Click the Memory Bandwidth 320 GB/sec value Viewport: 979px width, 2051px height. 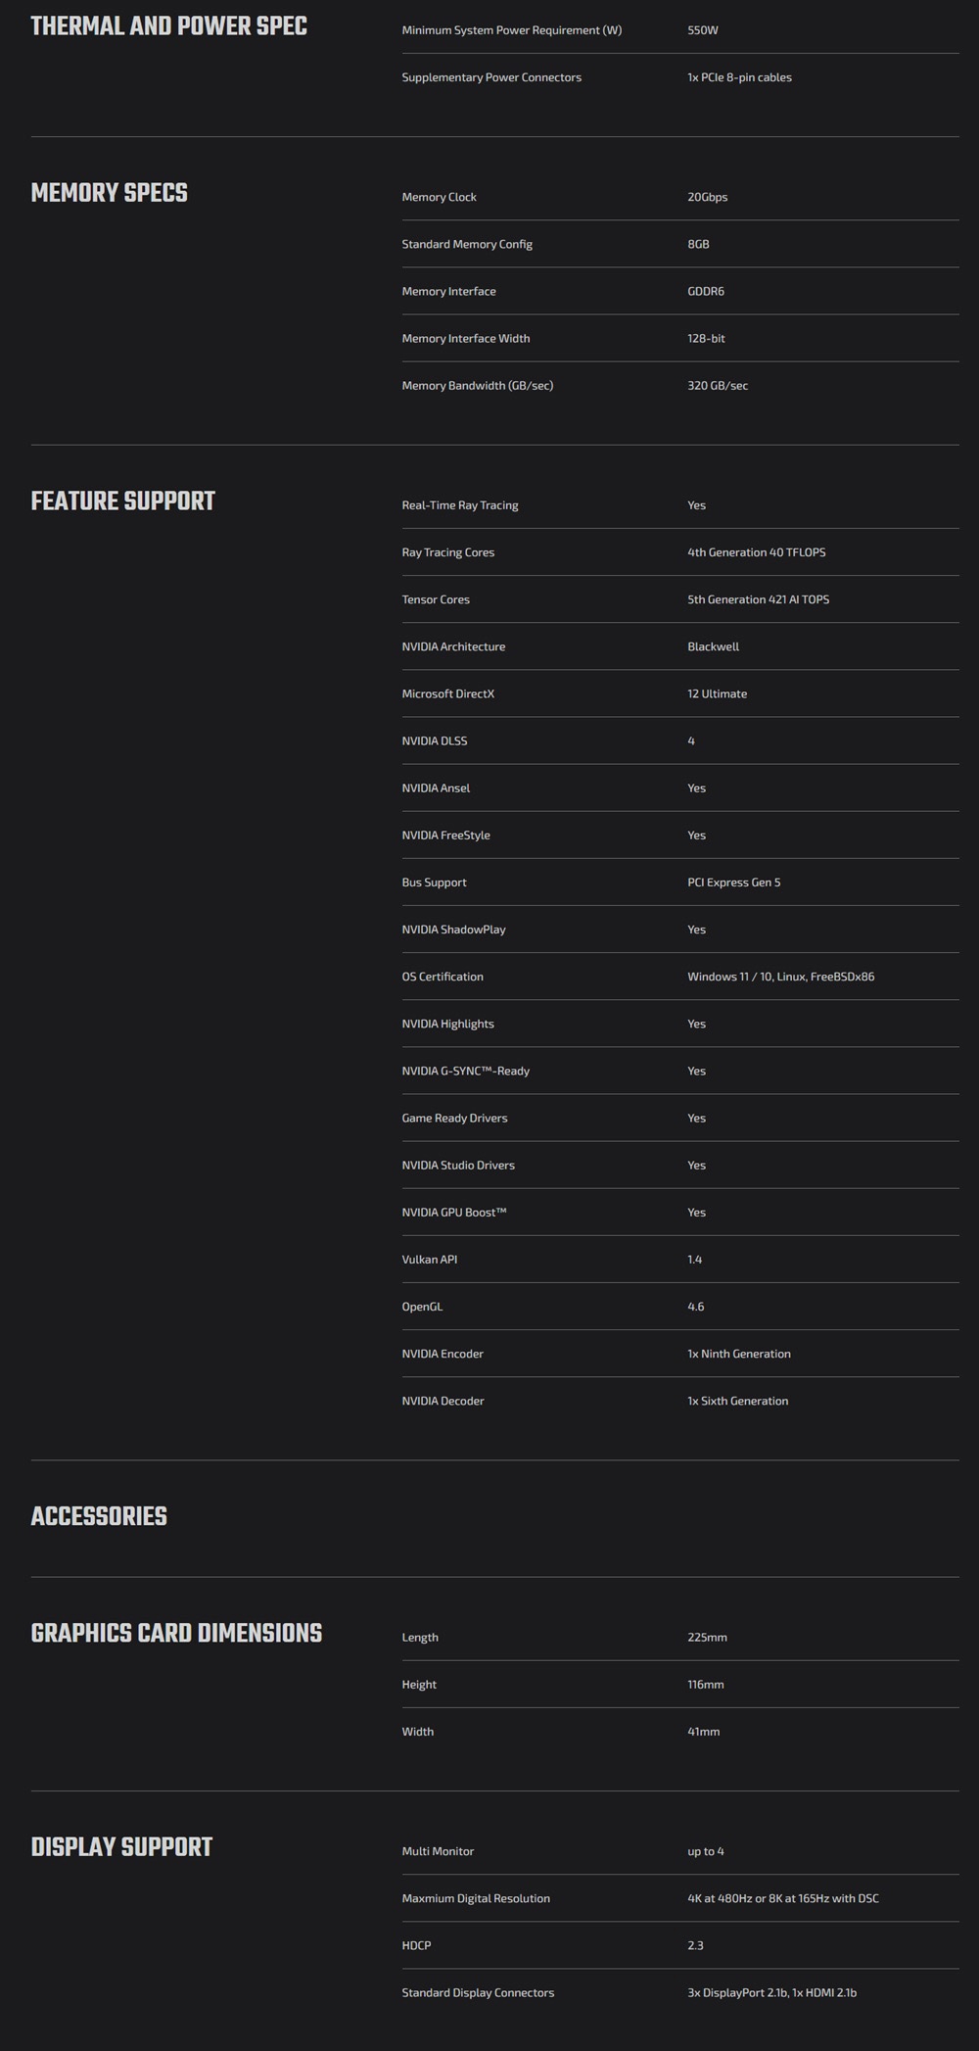tap(717, 385)
